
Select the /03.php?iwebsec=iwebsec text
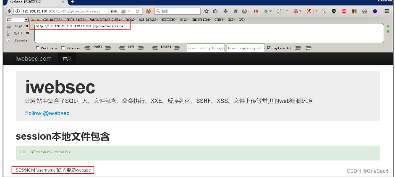tap(45, 151)
